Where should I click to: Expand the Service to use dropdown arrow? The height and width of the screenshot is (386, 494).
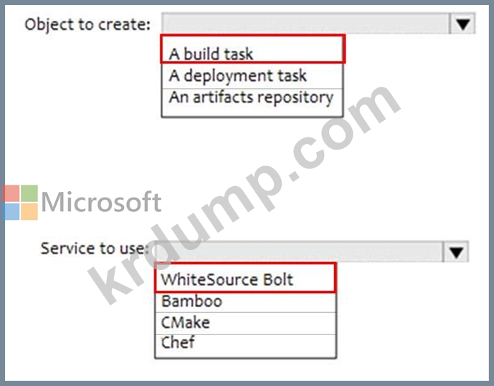pyautogui.click(x=456, y=251)
